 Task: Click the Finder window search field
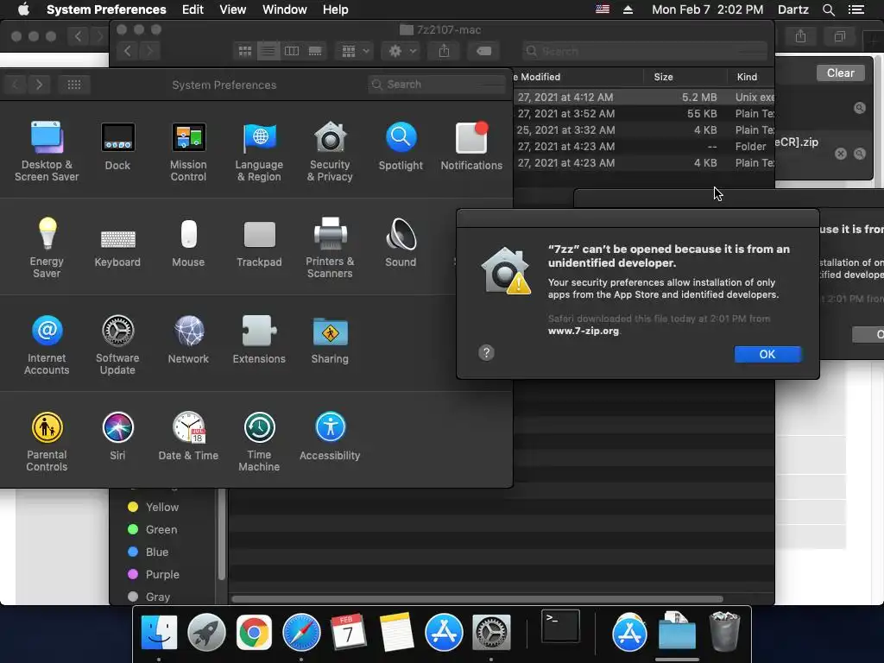[x=644, y=51]
